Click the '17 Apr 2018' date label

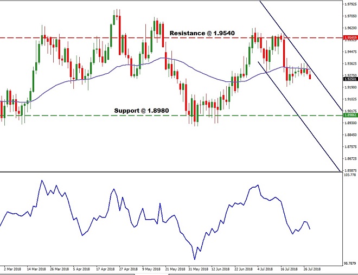pos(105,269)
